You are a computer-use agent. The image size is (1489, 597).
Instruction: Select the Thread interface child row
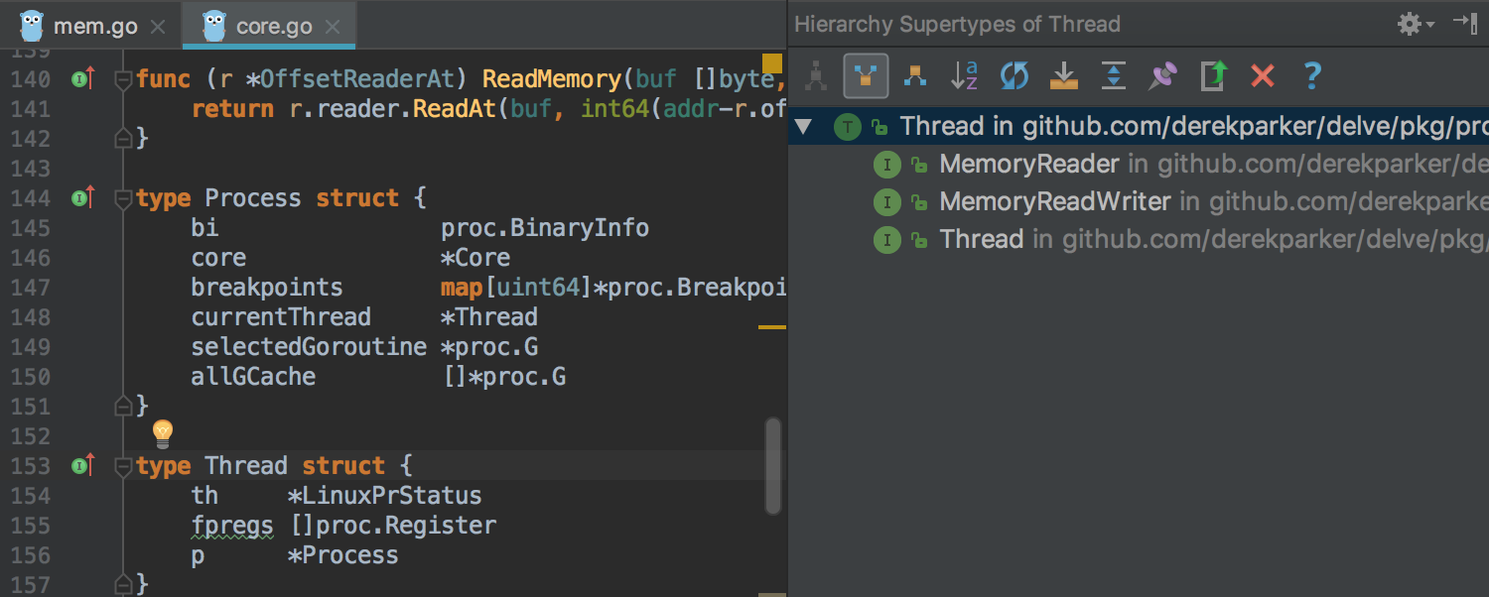click(1139, 239)
